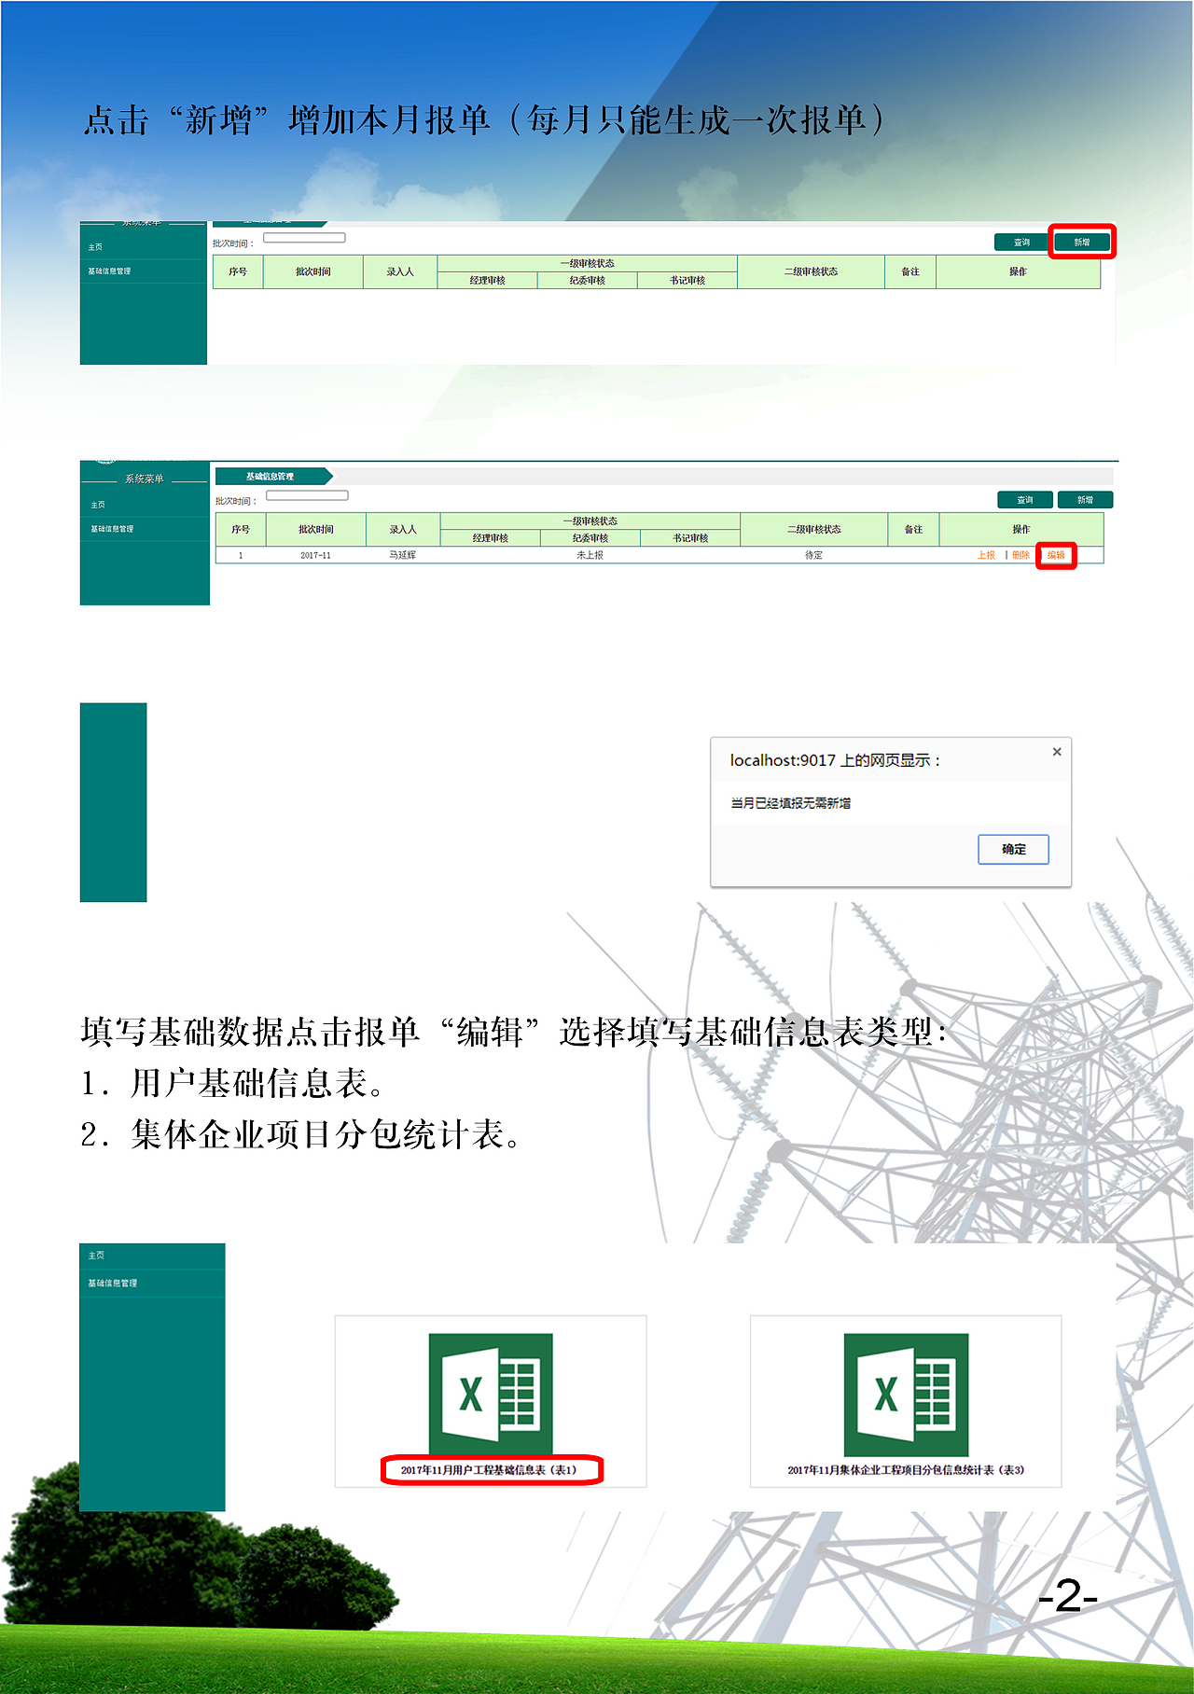Click the 备注 header in the 2017-11 table

[x=913, y=529]
